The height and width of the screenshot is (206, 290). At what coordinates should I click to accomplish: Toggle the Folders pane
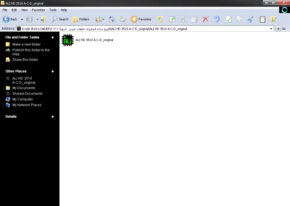coord(81,19)
